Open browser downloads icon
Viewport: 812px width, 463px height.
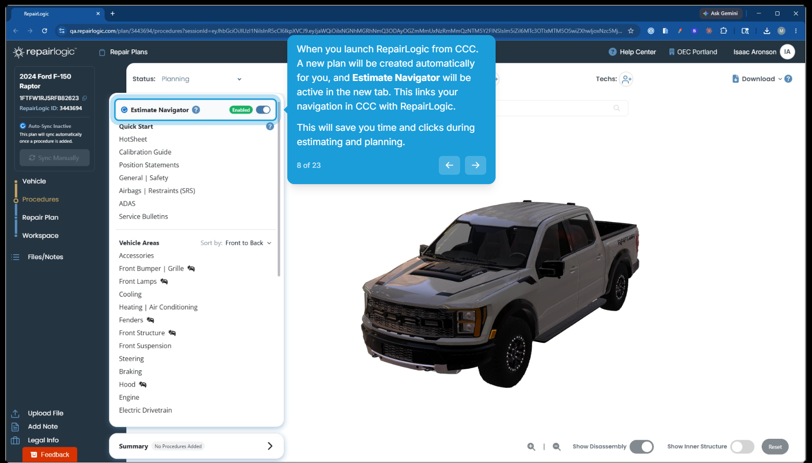coord(767,31)
